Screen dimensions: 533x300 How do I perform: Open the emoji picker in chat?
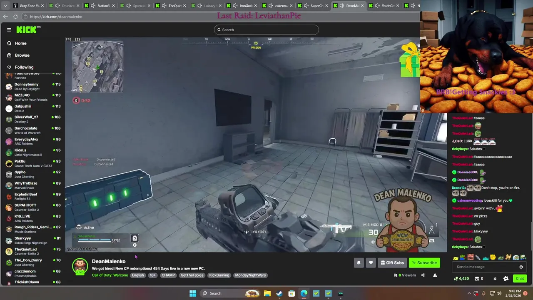tap(521, 267)
